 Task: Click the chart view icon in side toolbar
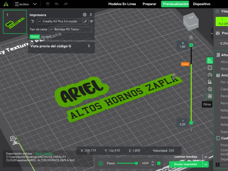pos(210,82)
